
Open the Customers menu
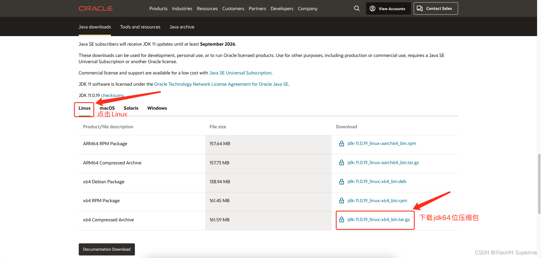[233, 8]
